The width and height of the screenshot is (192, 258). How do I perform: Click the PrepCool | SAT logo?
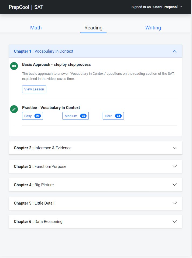26,7
